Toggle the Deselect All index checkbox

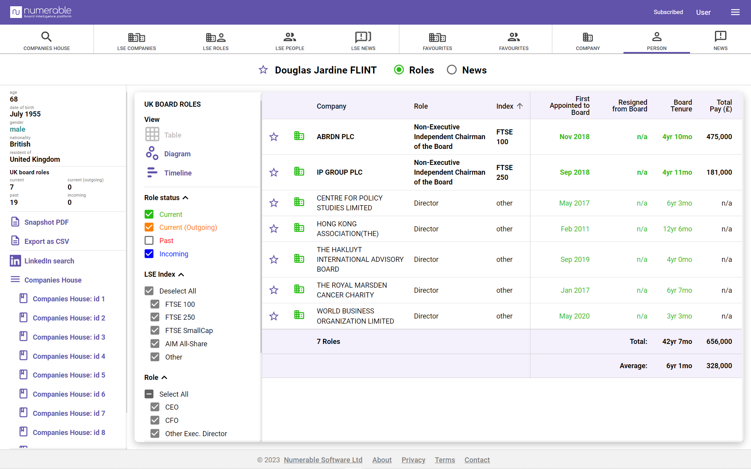(x=149, y=291)
